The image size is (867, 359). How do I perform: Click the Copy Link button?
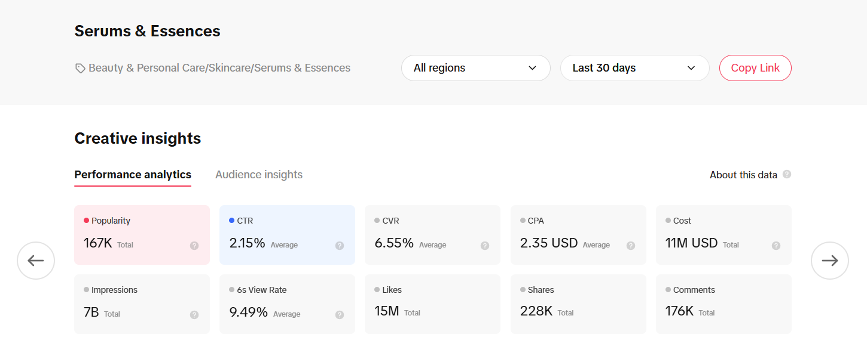(x=755, y=67)
